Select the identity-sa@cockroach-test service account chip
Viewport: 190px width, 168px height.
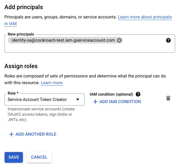(x=61, y=40)
